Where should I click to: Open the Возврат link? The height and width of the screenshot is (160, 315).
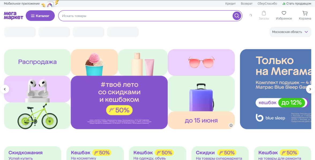(x=246, y=3)
